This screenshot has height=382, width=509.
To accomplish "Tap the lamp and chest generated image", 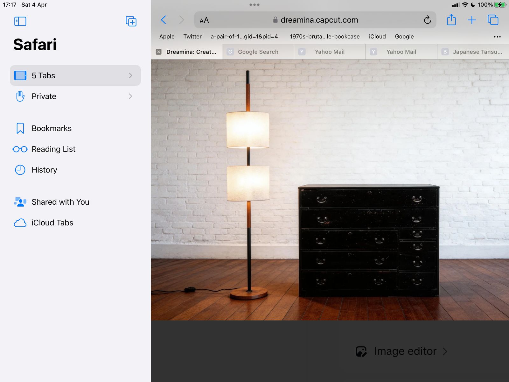I will [x=330, y=190].
